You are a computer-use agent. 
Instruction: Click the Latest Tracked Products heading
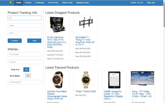tap(62, 67)
